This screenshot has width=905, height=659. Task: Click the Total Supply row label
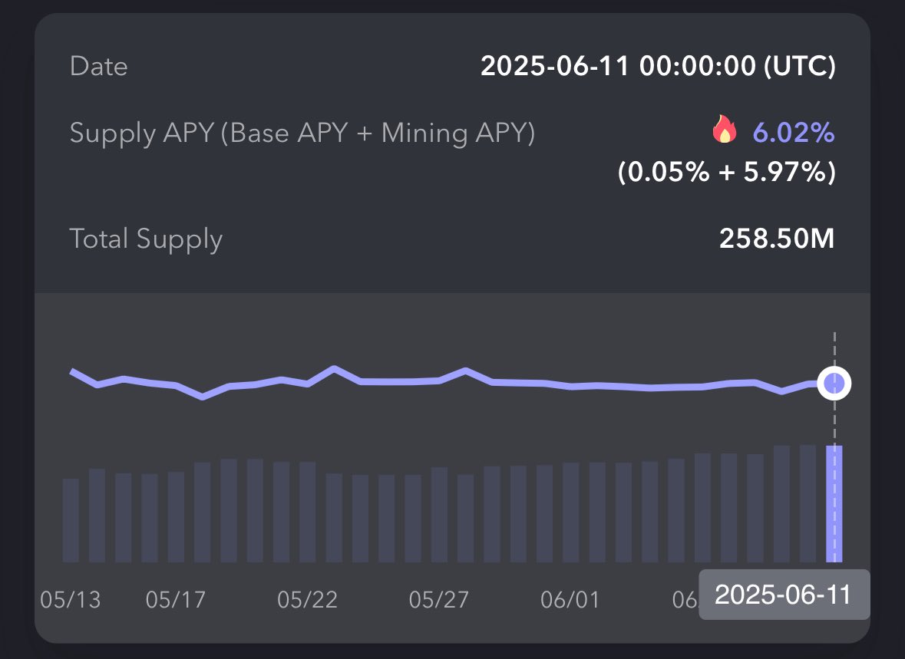click(x=146, y=239)
